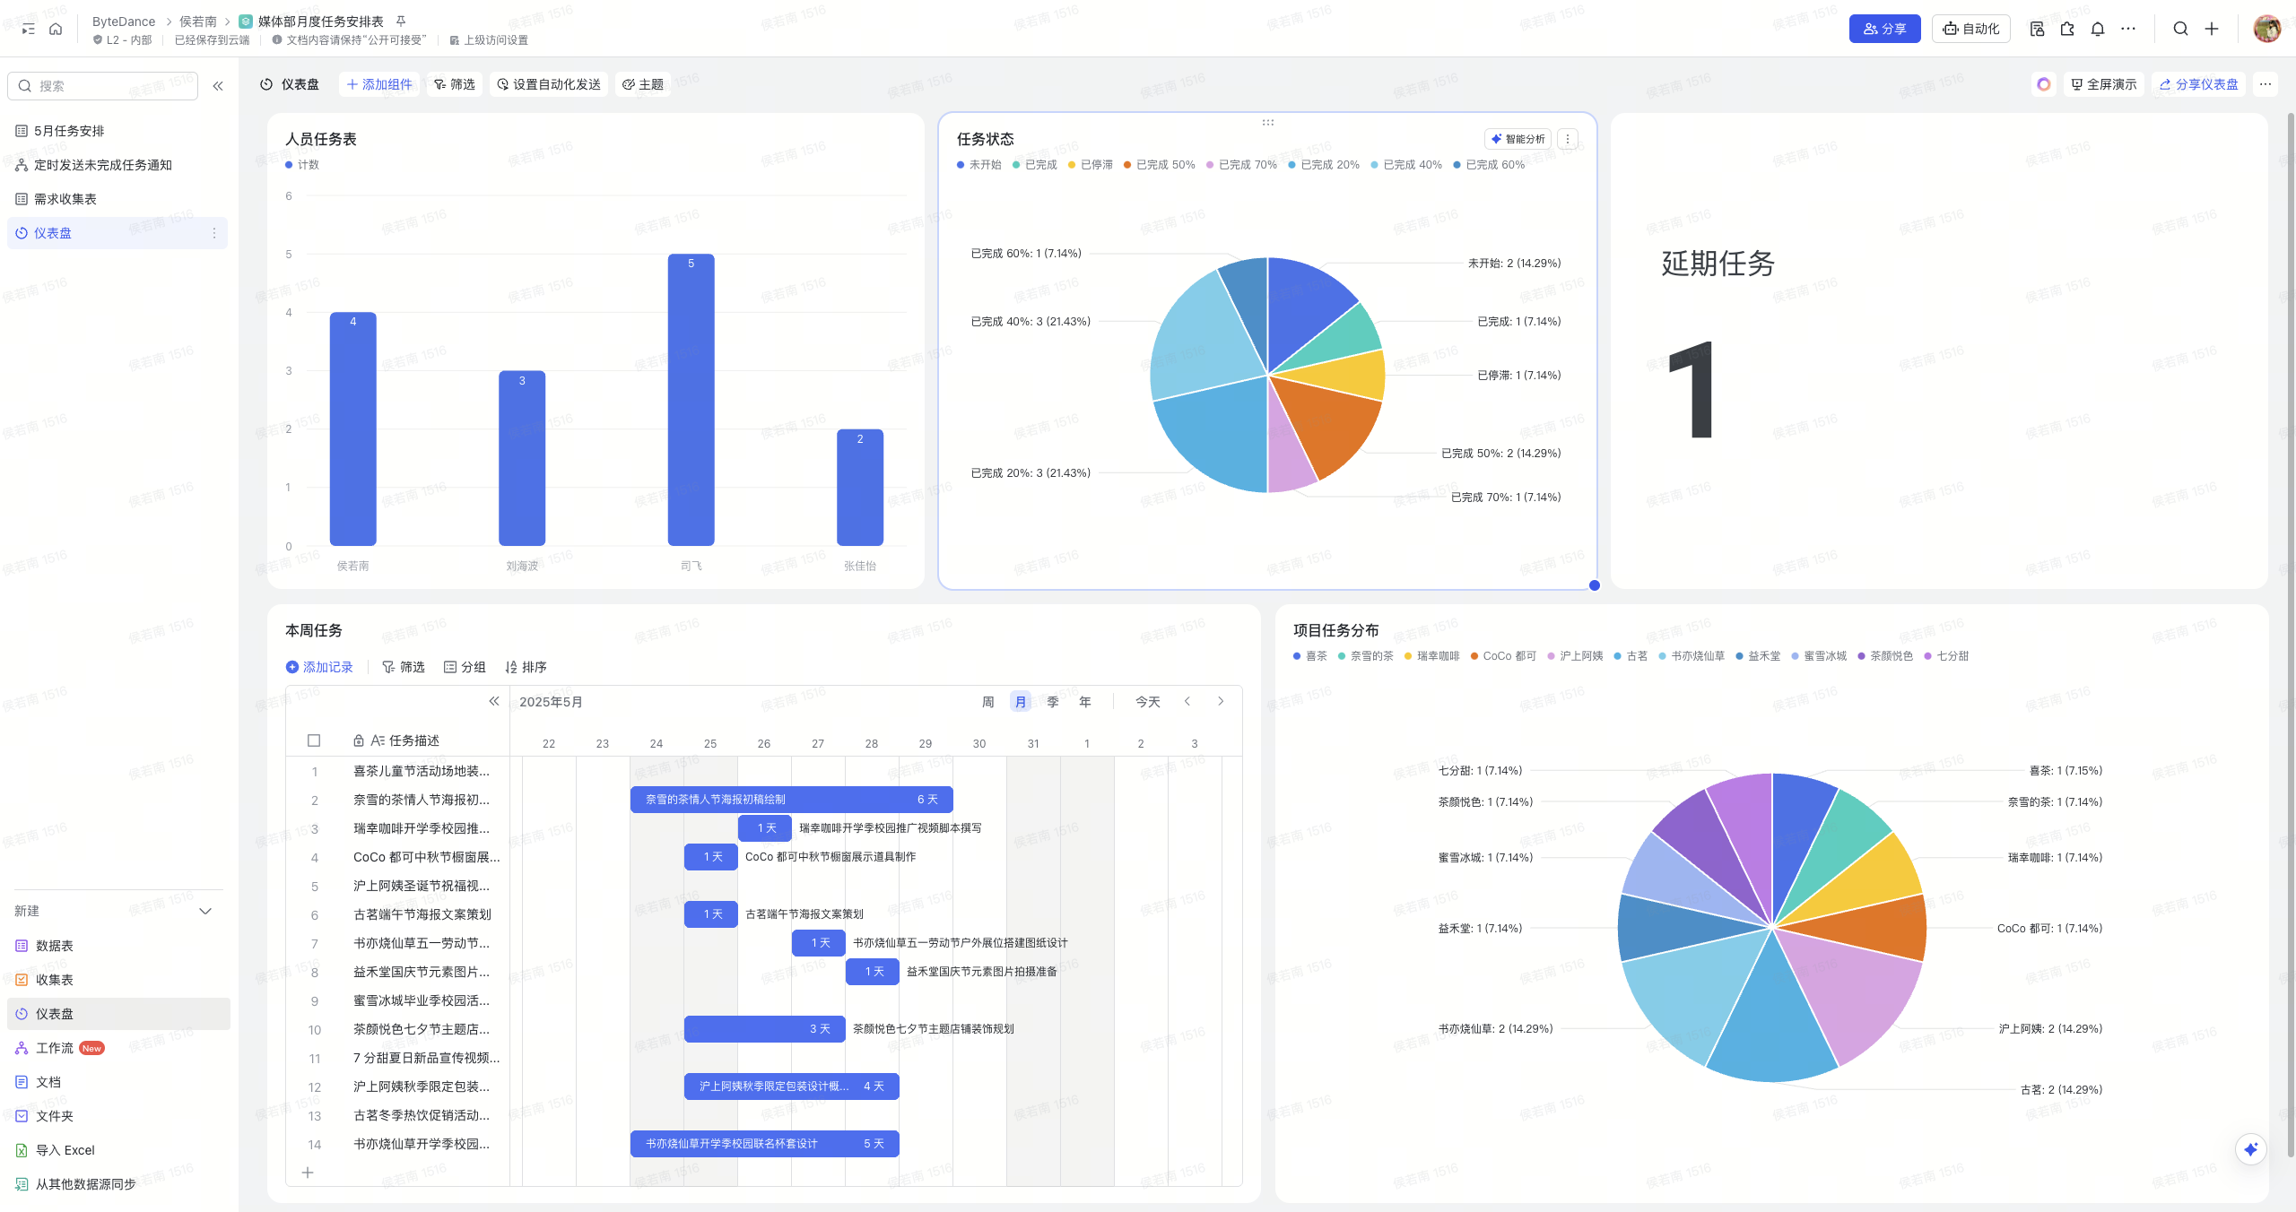
Task: Click the blue 分享 button
Action: (1883, 29)
